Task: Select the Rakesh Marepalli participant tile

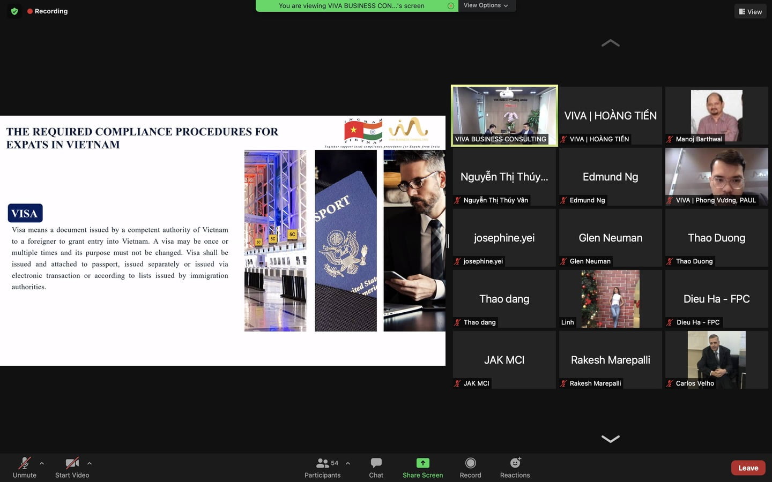Action: [x=611, y=360]
